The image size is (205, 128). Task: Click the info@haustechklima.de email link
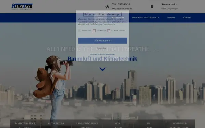click(x=122, y=9)
